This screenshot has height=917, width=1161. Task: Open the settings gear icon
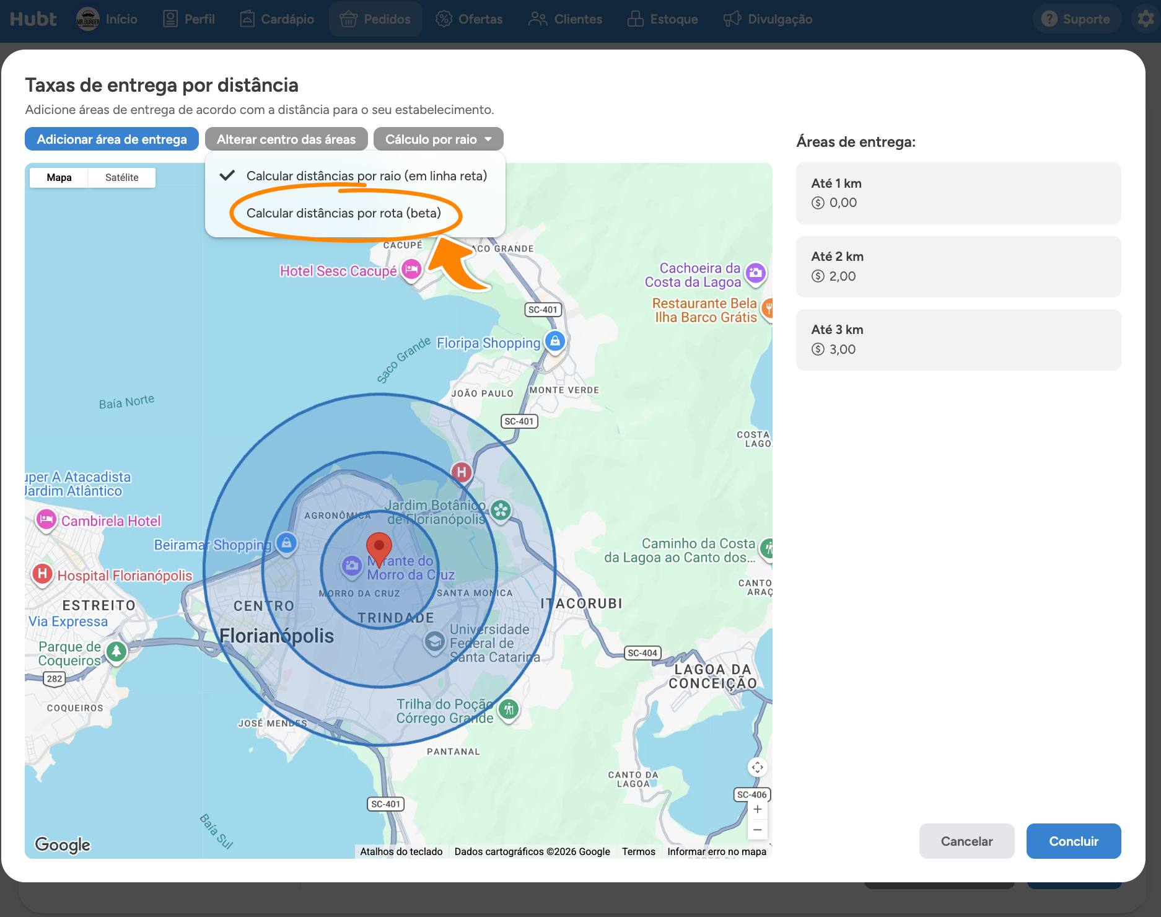[1146, 19]
